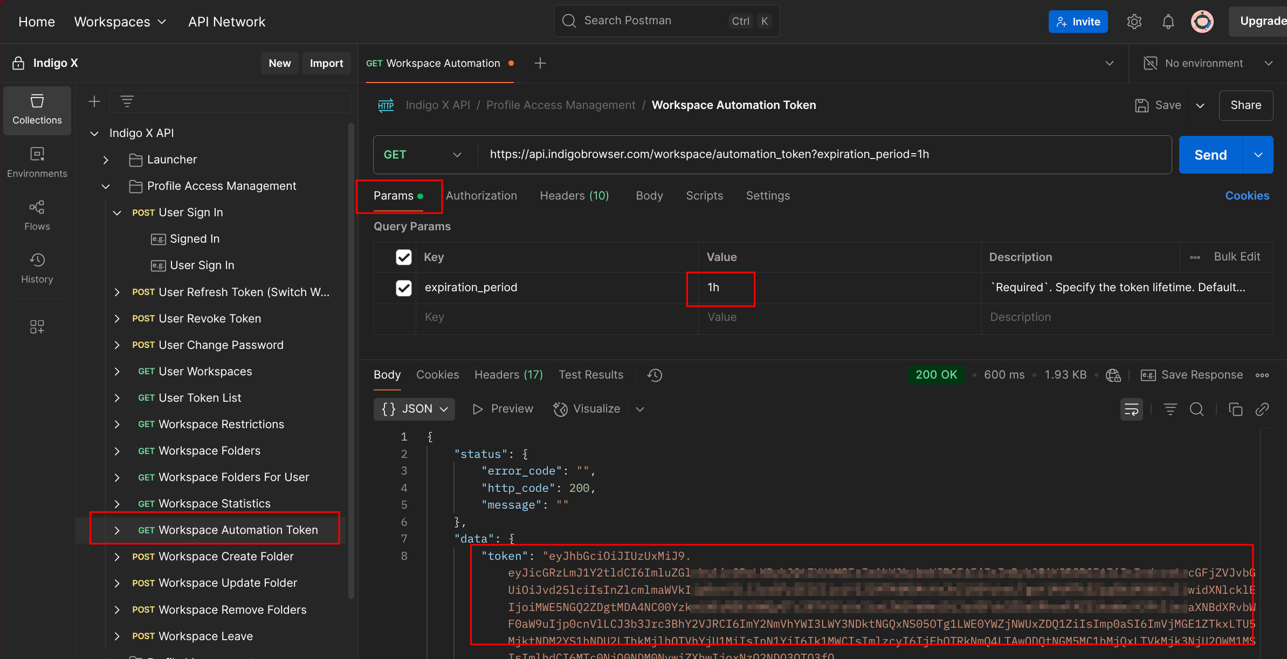1287x659 pixels.
Task: Click the Save disk icon
Action: point(1141,105)
